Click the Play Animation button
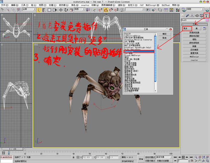Screen dimensions: 210x163 coord(183,157)
